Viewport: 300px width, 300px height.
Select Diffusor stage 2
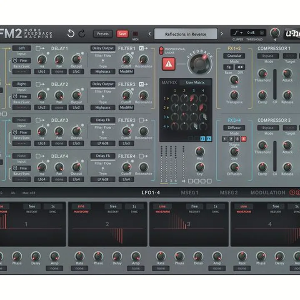pyautogui.click(x=231, y=139)
